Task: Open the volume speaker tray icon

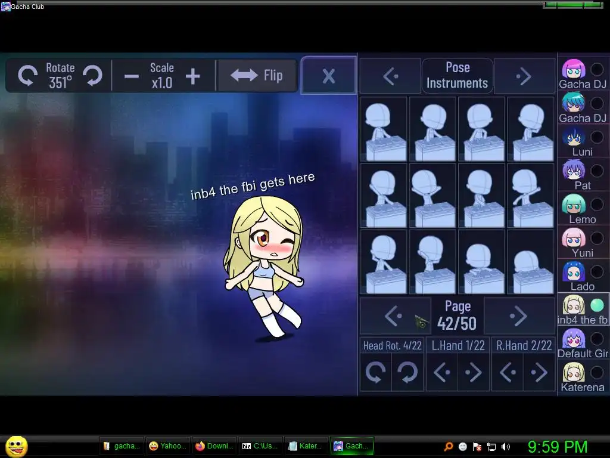Action: [506, 447]
